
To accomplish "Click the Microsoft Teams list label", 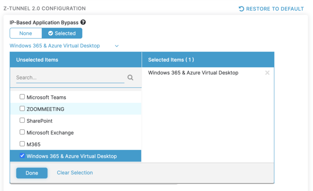I will point(47,97).
